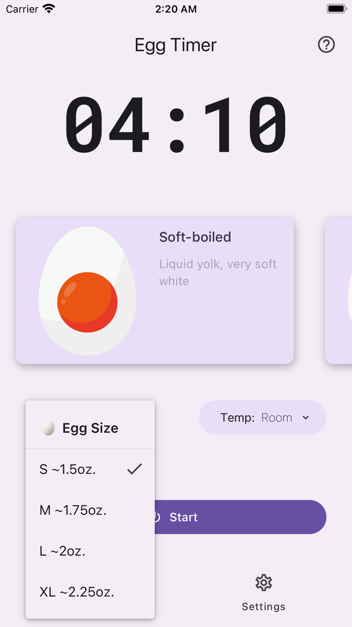Open the partially visible egg card on the right
The width and height of the screenshot is (352, 627).
tap(340, 291)
